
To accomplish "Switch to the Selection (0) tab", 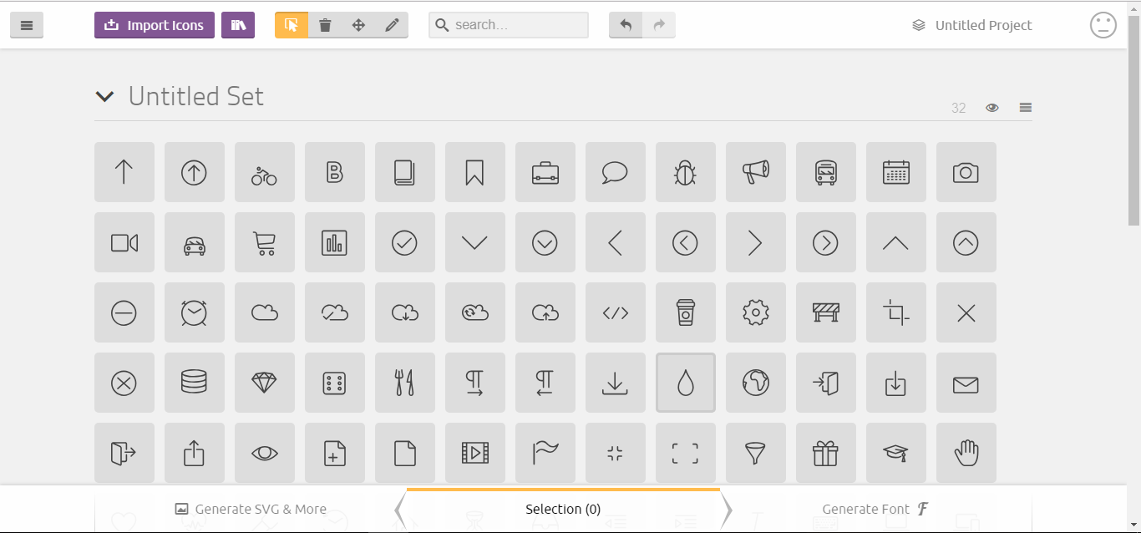I will (563, 509).
